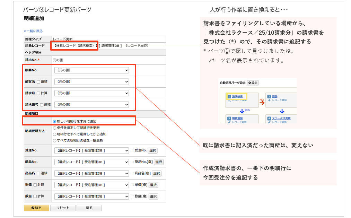The image size is (351, 218).
Task: Select the 明細行をすべて削除してから追加 radio button
Action: (x=54, y=134)
